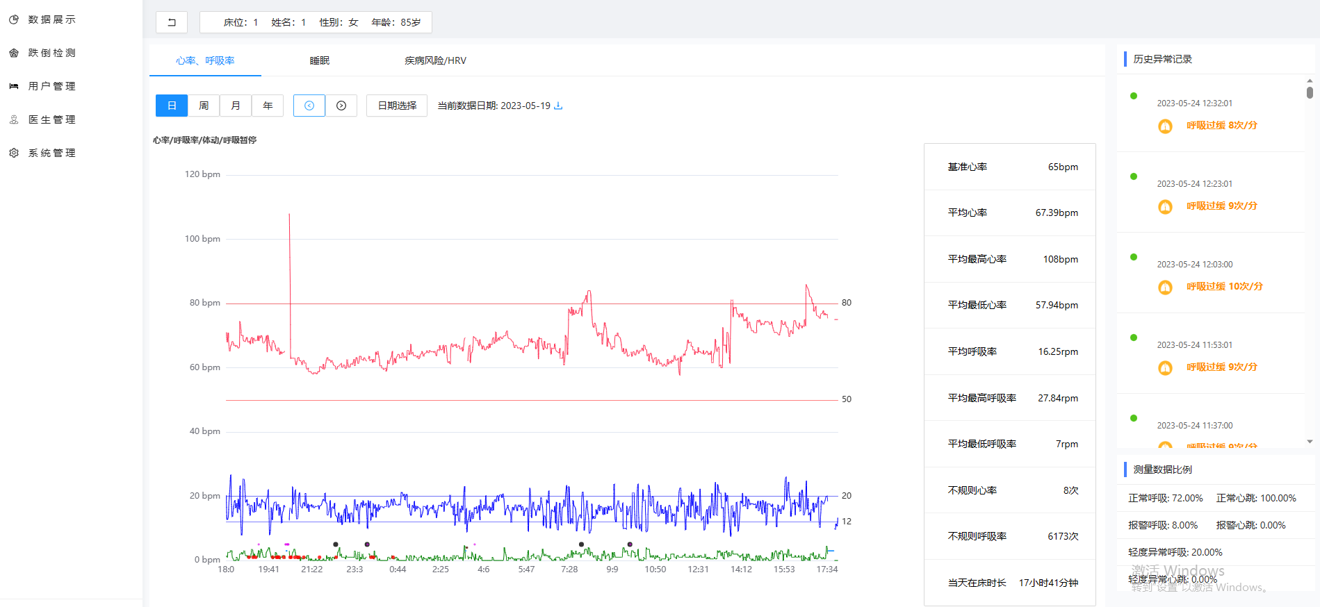The width and height of the screenshot is (1320, 607).
Task: Click the patient info 床位: 1 bar
Action: click(x=316, y=22)
